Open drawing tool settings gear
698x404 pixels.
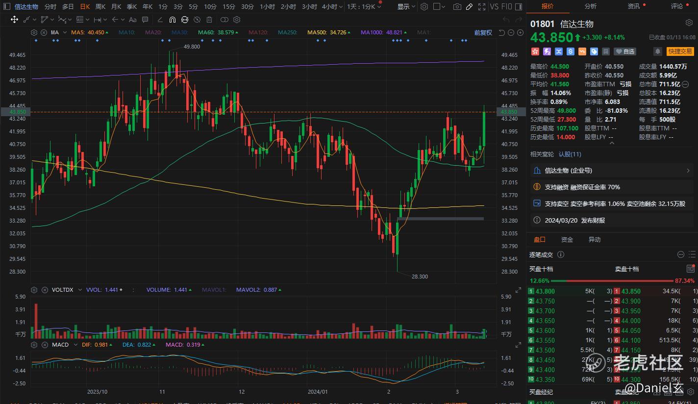[x=237, y=20]
